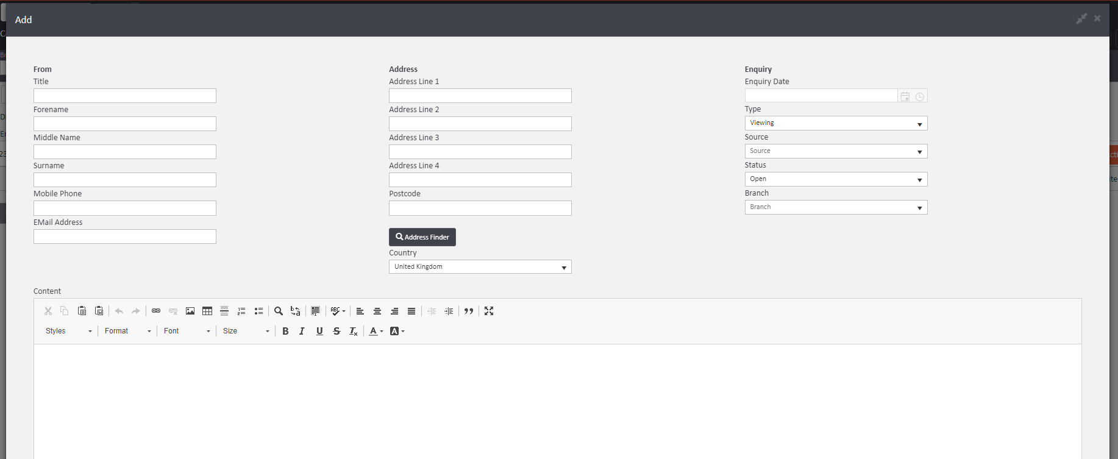
Task: Open the Styles menu in the editor
Action: [x=68, y=331]
